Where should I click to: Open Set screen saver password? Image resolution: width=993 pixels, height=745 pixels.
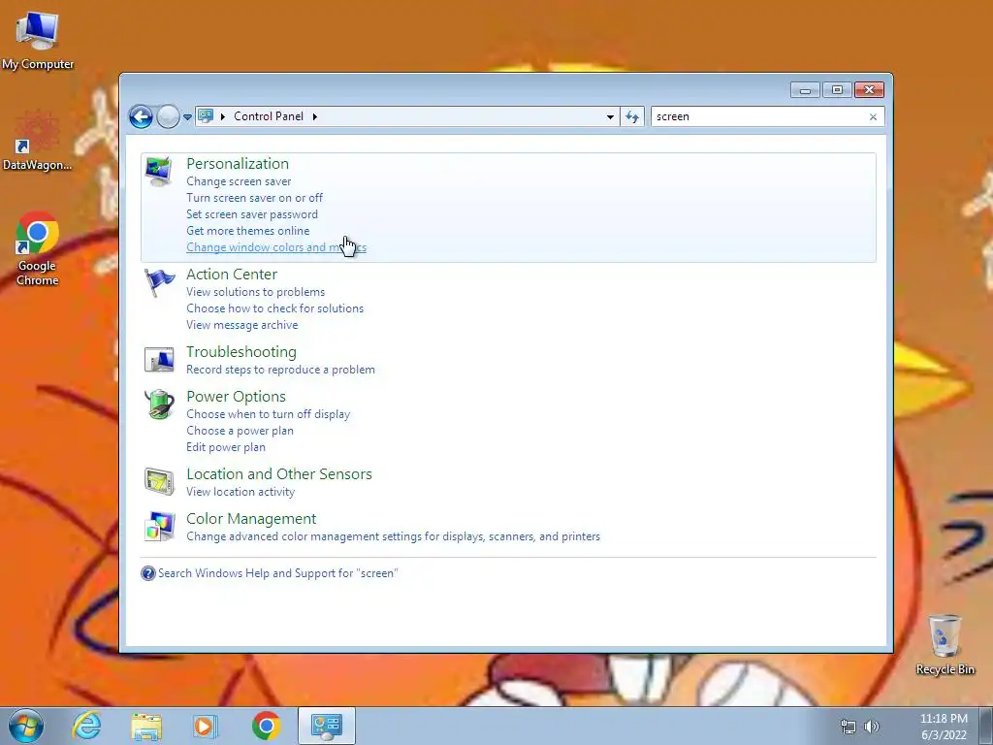click(x=252, y=214)
